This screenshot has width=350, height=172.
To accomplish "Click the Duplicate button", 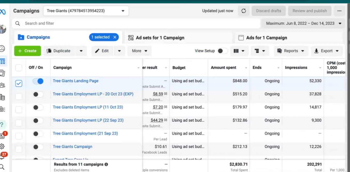I will pyautogui.click(x=59, y=51).
